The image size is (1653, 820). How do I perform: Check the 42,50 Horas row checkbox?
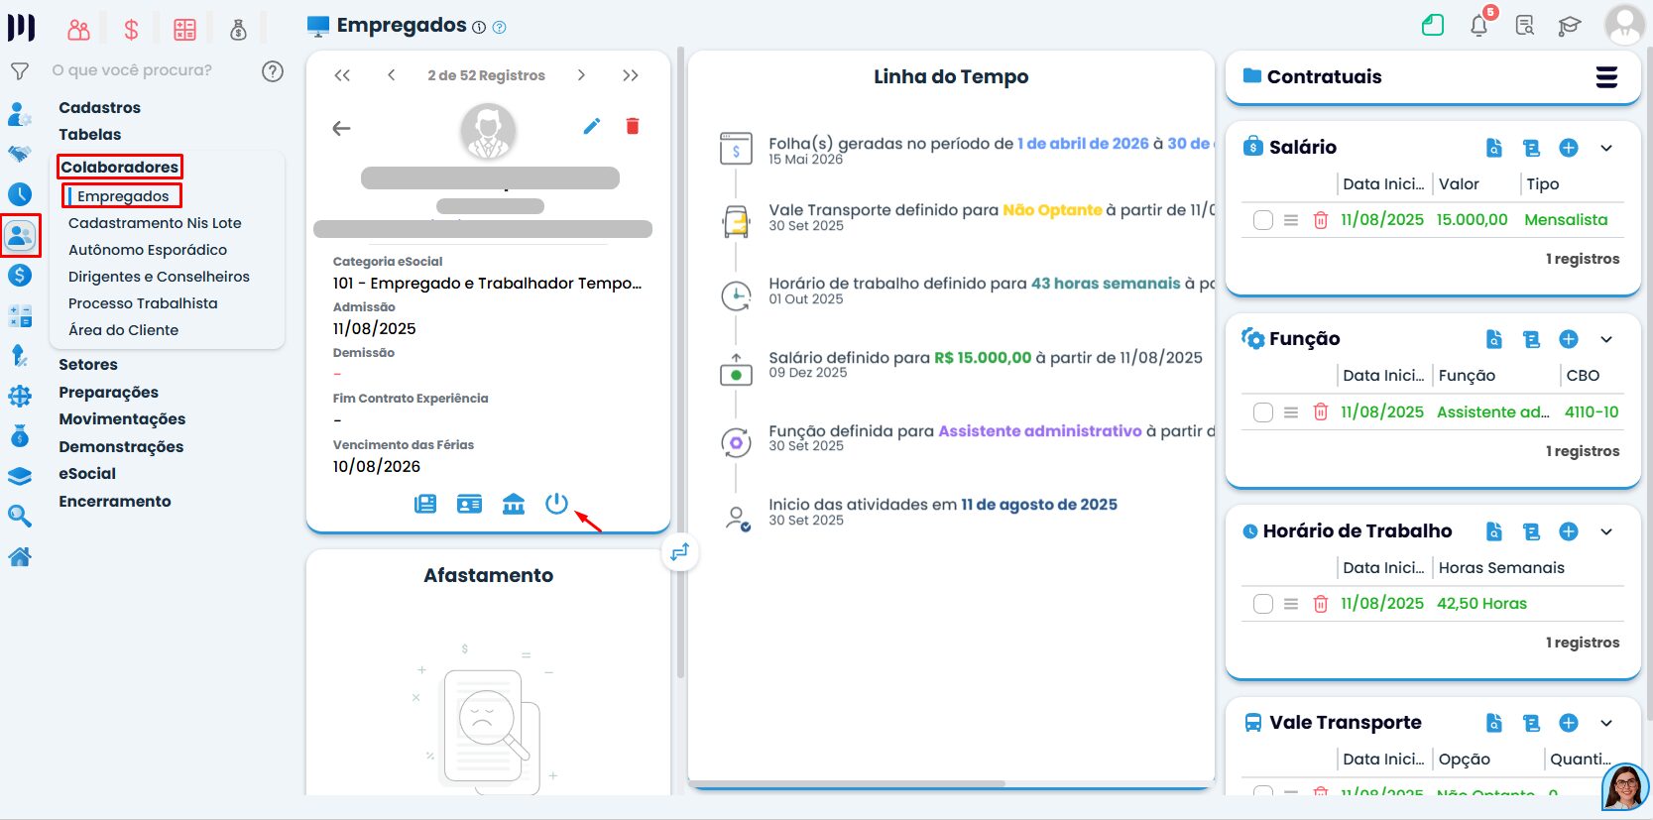(1263, 603)
